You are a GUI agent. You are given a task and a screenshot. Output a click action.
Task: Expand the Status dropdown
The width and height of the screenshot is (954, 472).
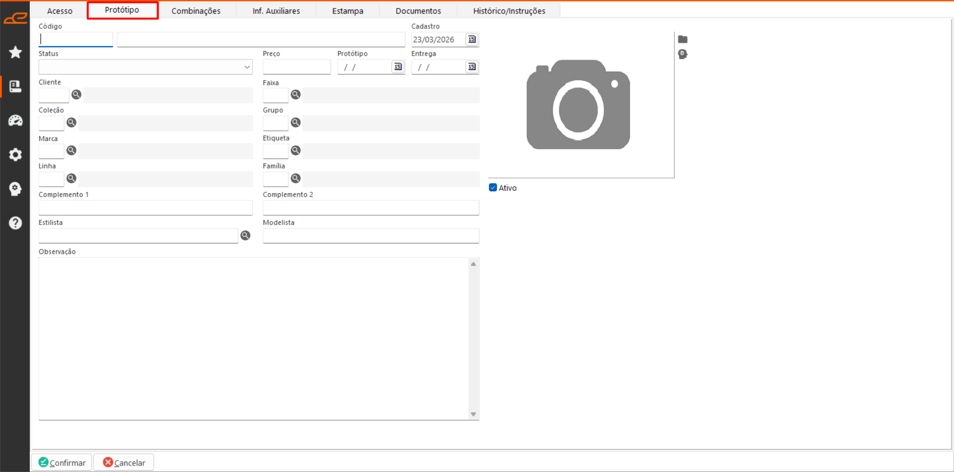tap(247, 67)
